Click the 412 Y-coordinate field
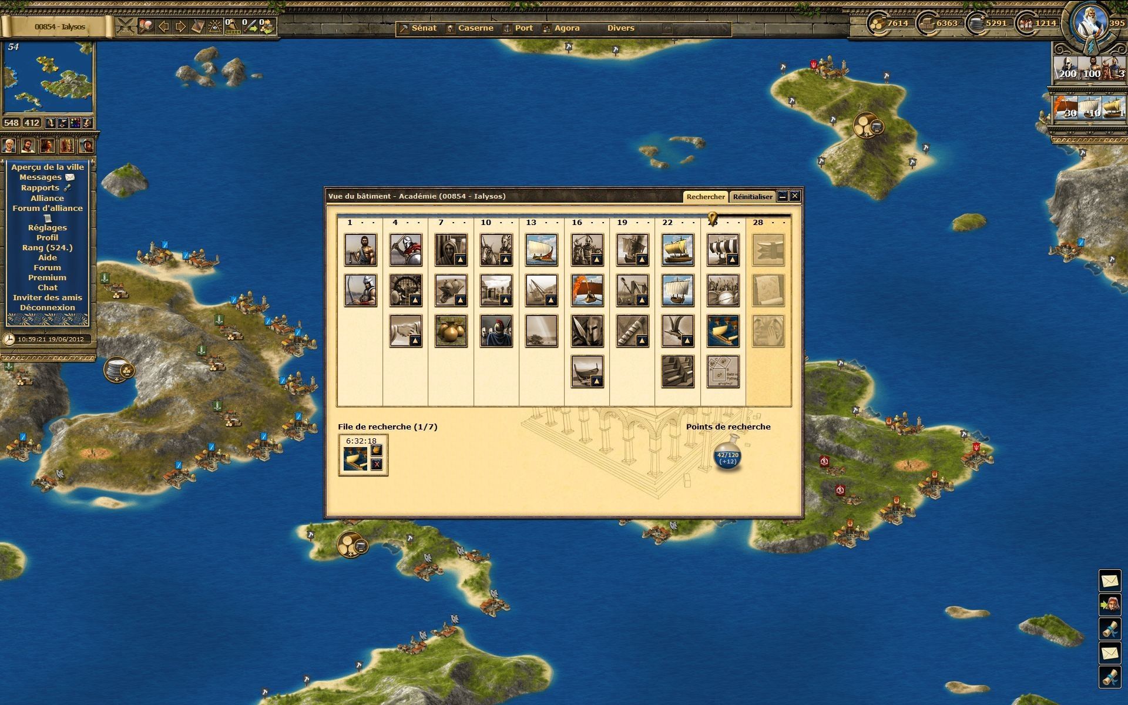The height and width of the screenshot is (705, 1128). [32, 123]
